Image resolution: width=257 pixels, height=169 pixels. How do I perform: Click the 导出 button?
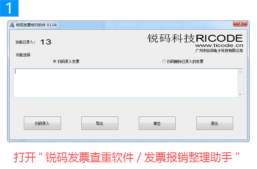[100, 123]
